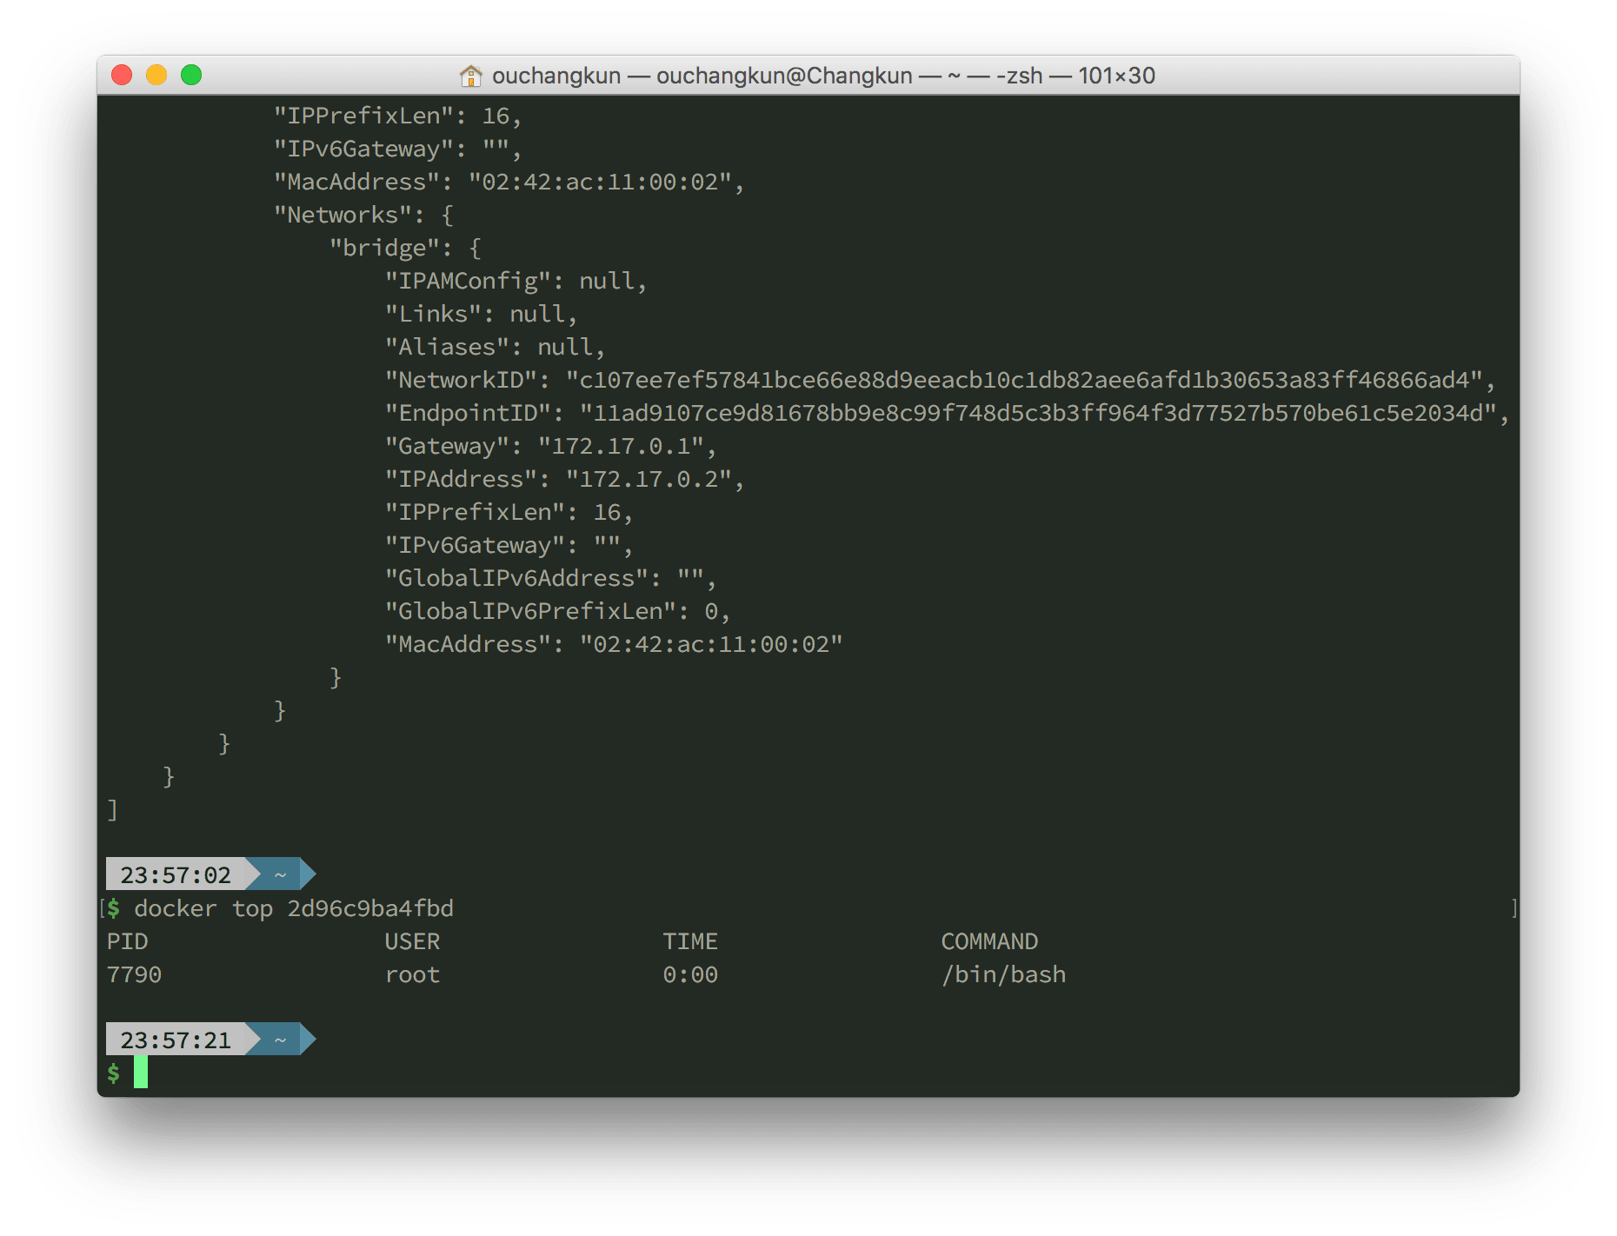The image size is (1617, 1236).
Task: Click the container ID 2d96c9ba4fbd
Action: 370,908
